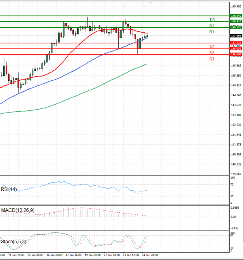244x260 pixels.
Task: Click the 144.810 price axis value
Action: (236, 86)
